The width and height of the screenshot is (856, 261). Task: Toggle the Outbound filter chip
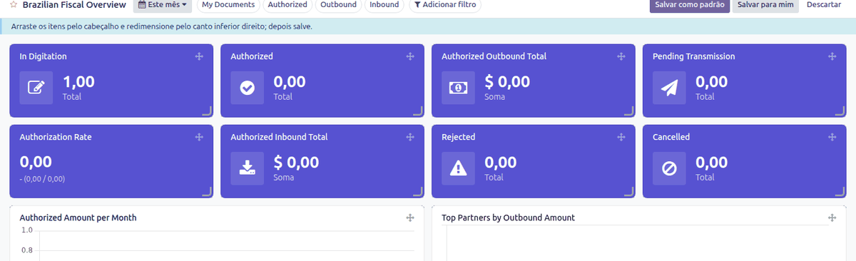(339, 5)
